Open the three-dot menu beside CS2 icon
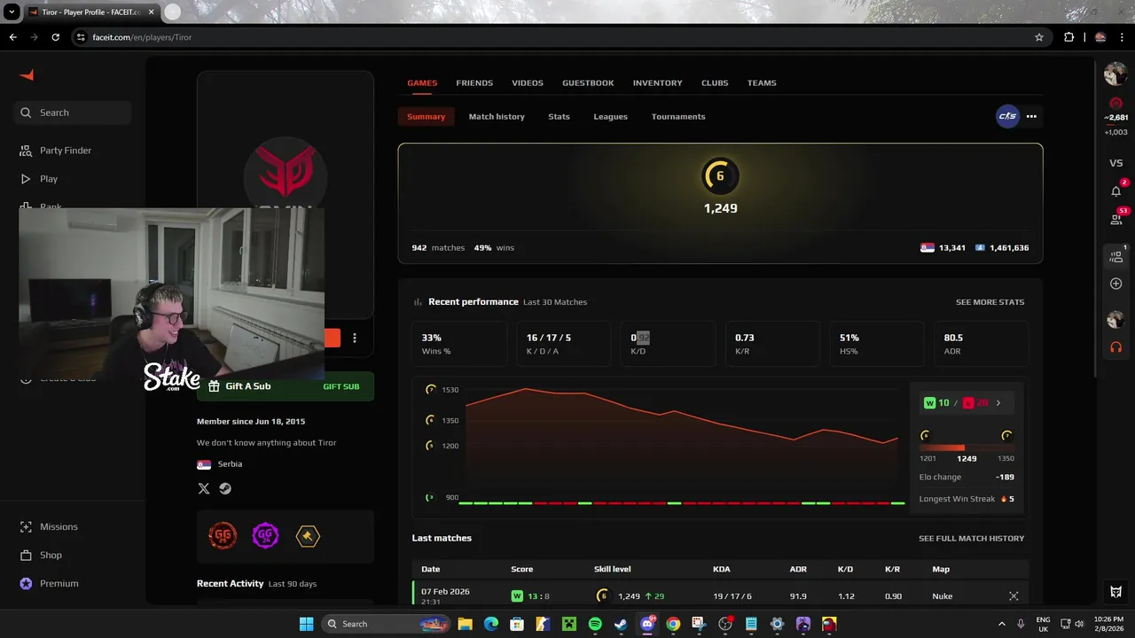The height and width of the screenshot is (638, 1135). (1031, 116)
